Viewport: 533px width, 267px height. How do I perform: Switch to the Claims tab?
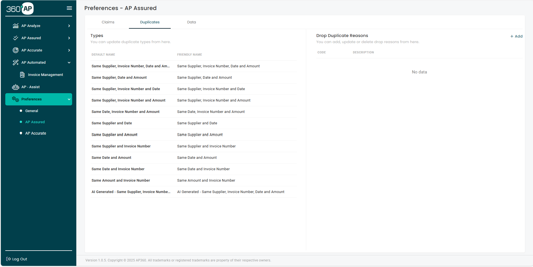tap(108, 22)
